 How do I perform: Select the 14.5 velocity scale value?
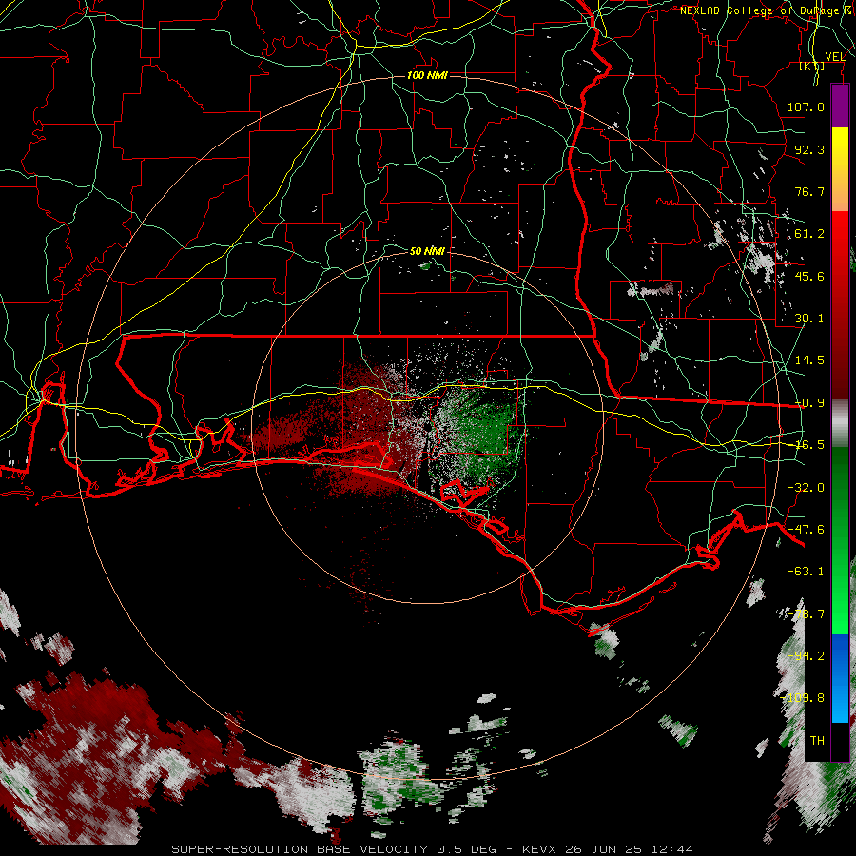pyautogui.click(x=809, y=360)
